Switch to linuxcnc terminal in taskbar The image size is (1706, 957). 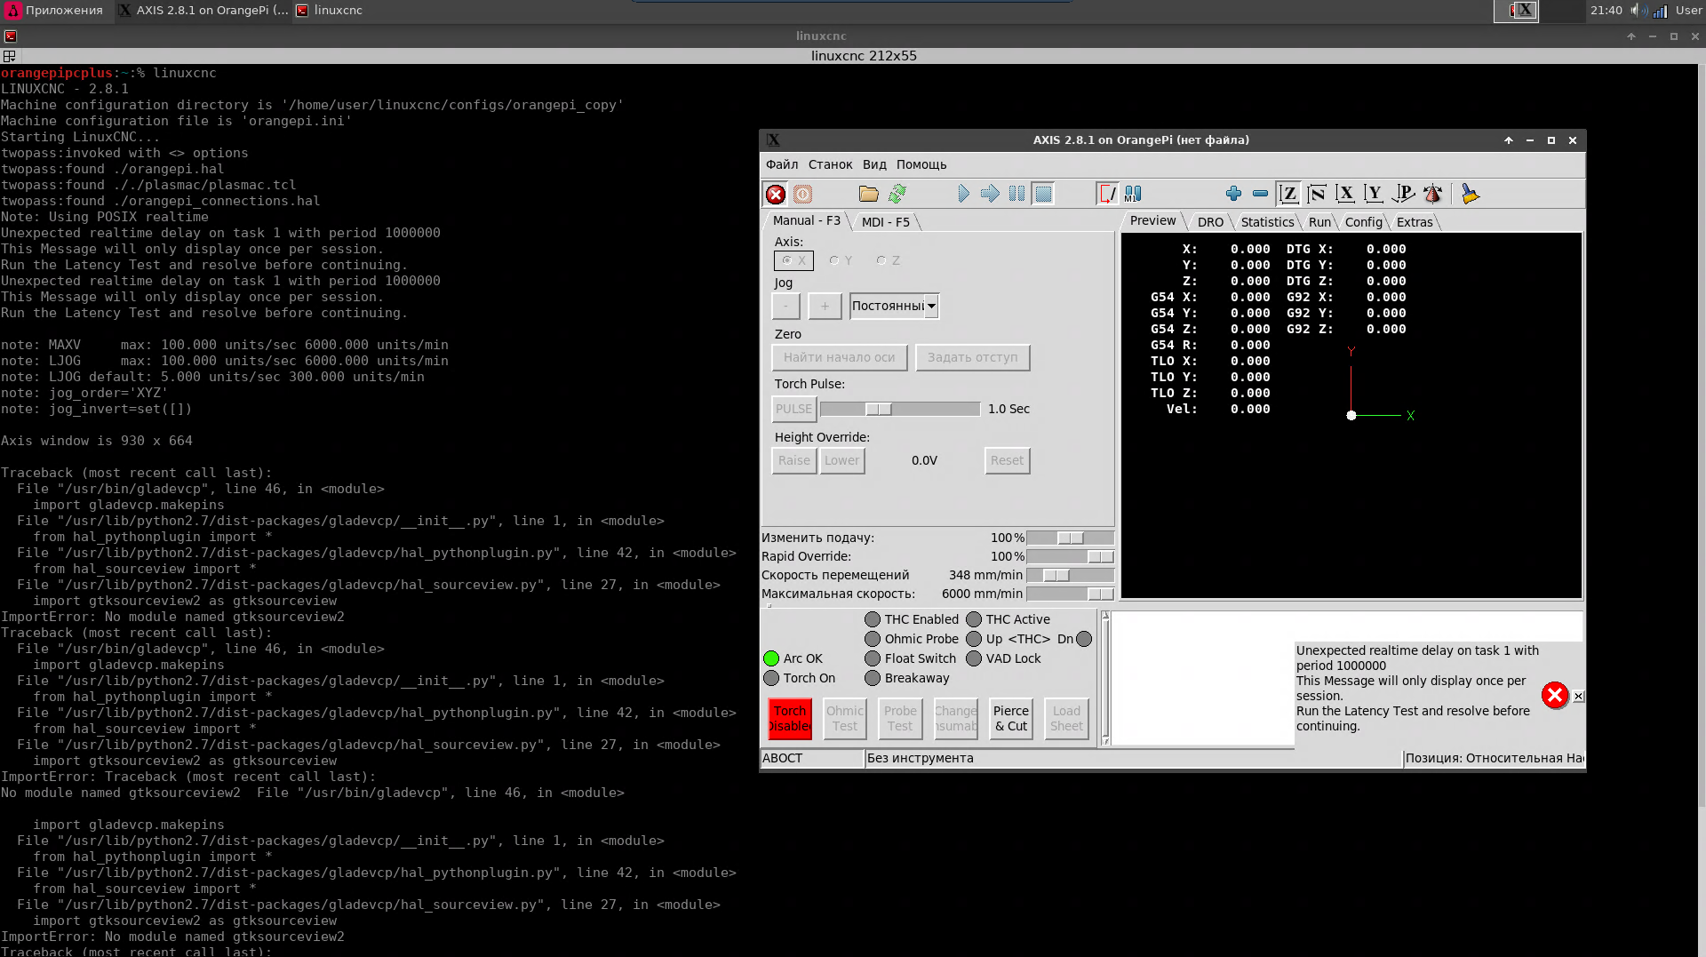point(330,11)
